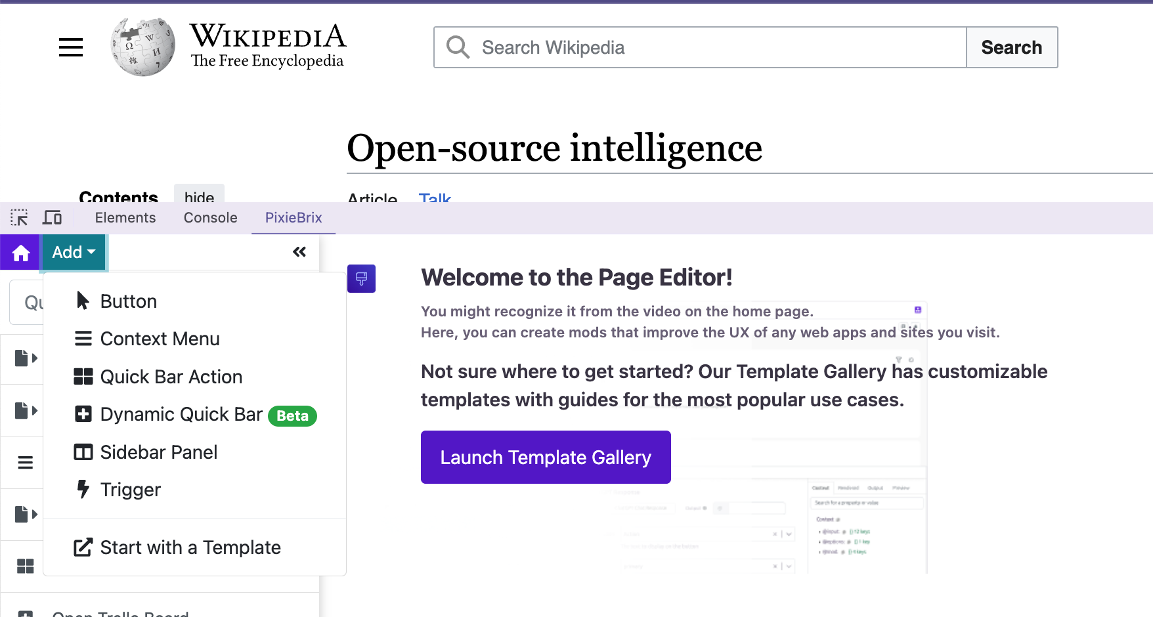
Task: Click the Context Menu lines icon
Action: 83,339
